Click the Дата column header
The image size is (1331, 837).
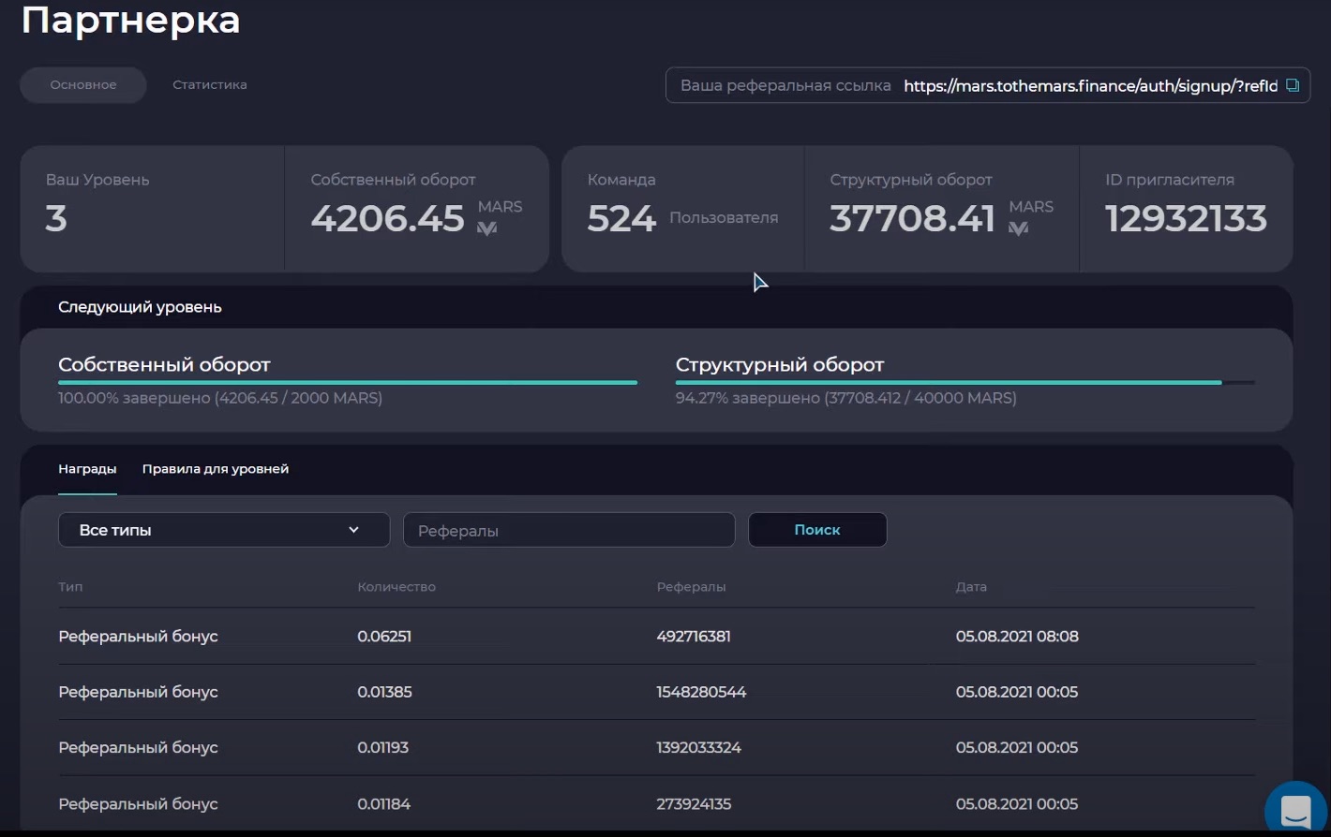coord(971,587)
